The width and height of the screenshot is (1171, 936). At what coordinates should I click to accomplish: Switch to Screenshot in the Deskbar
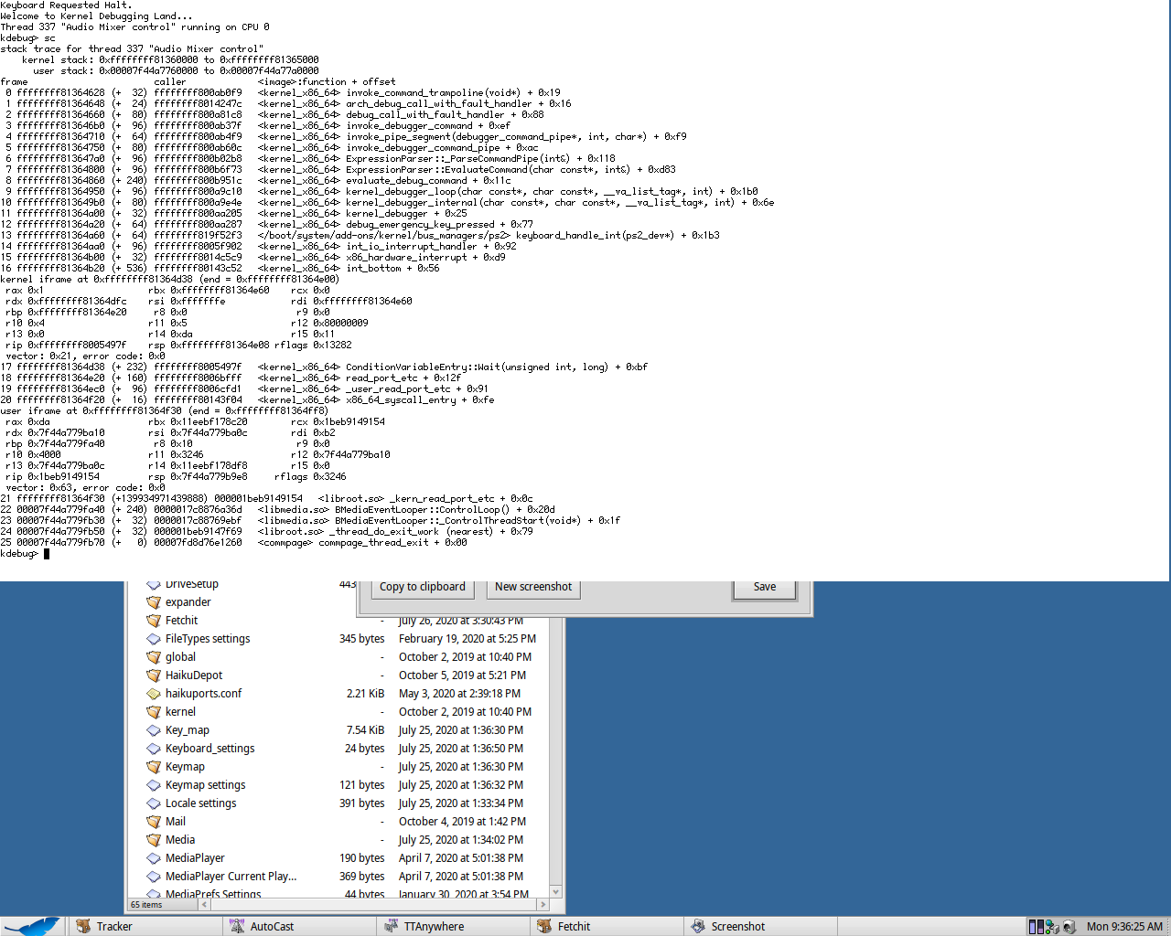737,926
